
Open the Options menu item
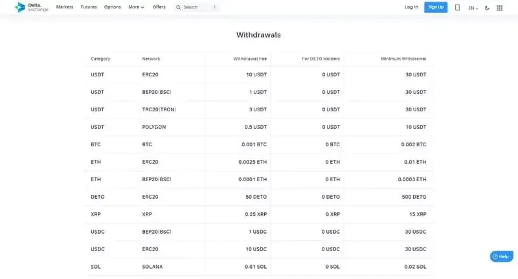pyautogui.click(x=113, y=7)
